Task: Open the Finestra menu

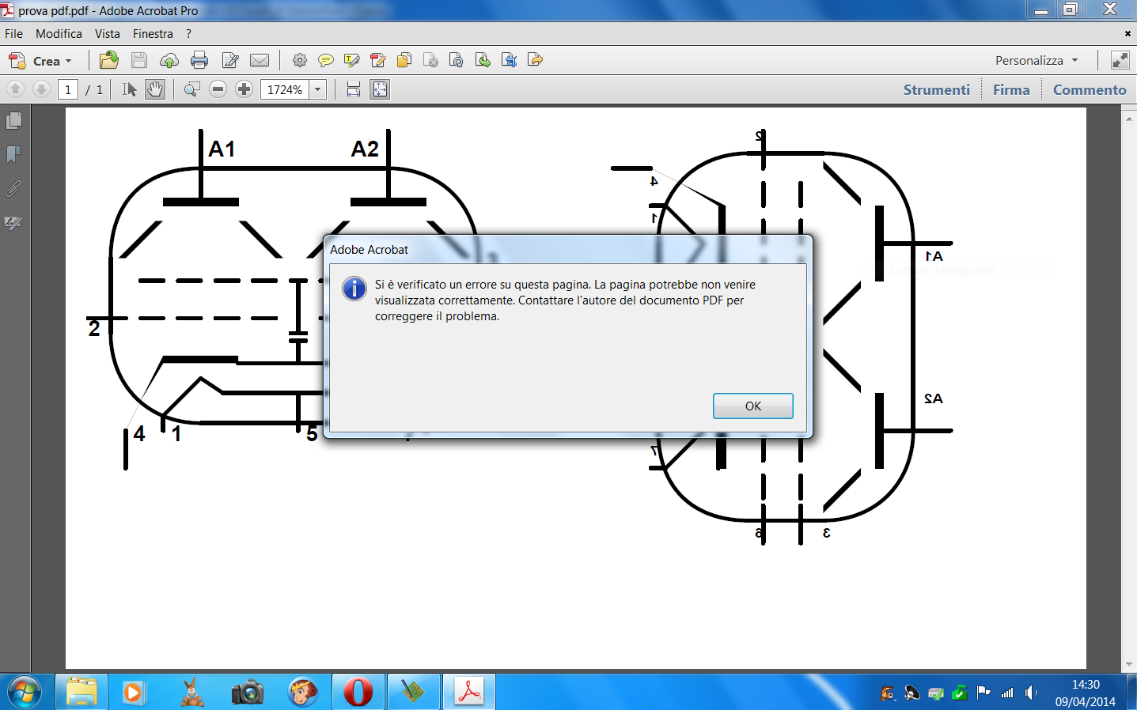Action: 153,34
